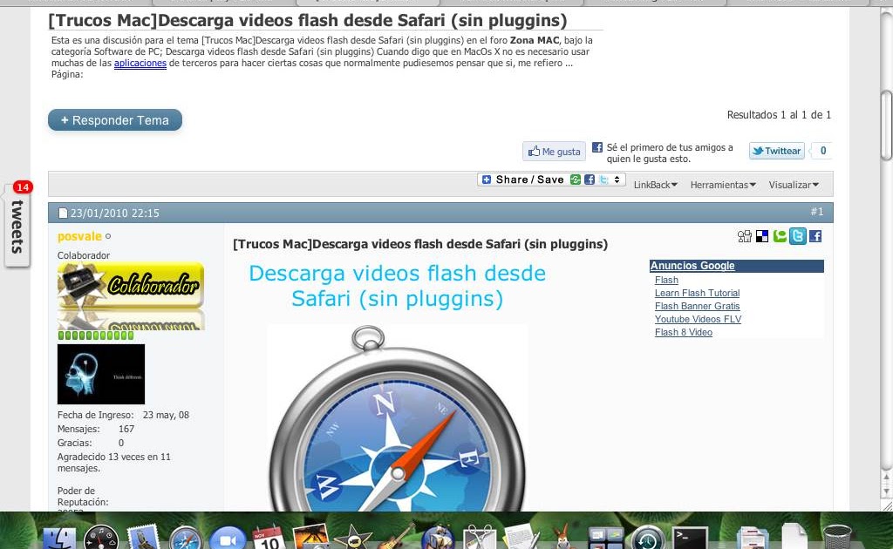Viewport: 893px width, 549px height.
Task: Click the large Safari compass image
Action: (397, 418)
